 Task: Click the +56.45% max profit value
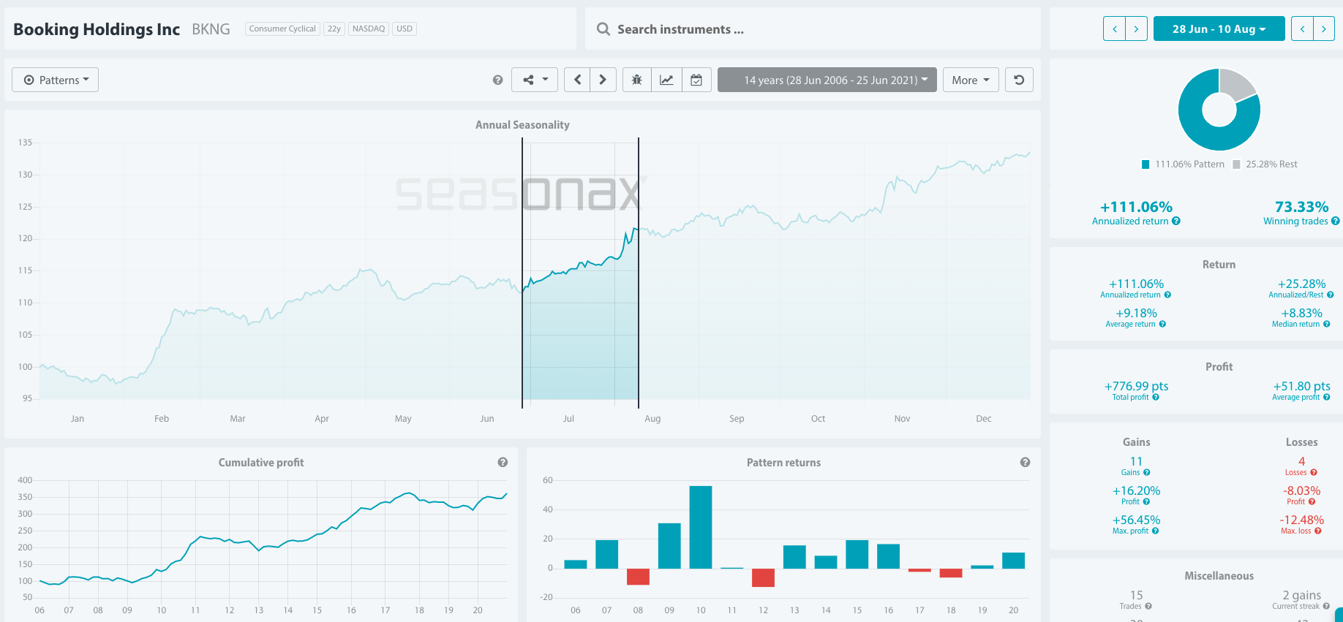[x=1136, y=520]
